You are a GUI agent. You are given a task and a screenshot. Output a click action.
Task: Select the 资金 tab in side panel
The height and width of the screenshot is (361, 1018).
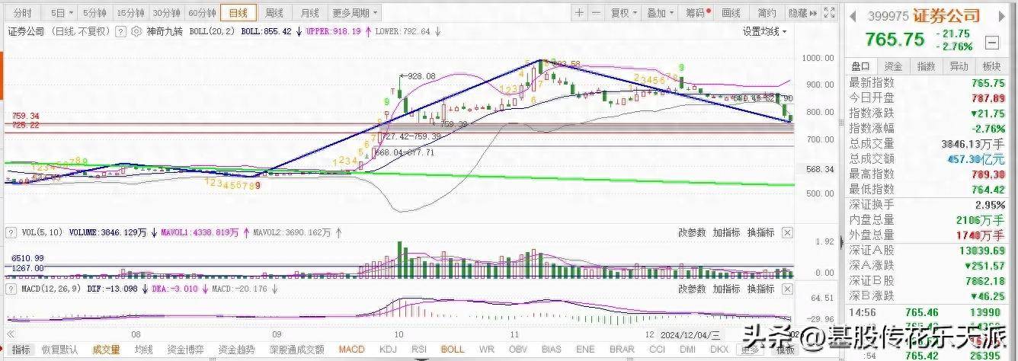pyautogui.click(x=893, y=66)
